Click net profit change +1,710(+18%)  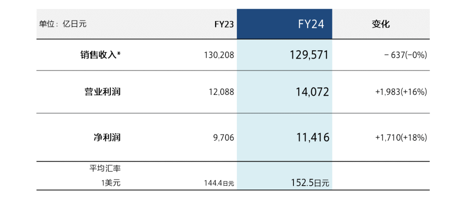[x=401, y=138]
